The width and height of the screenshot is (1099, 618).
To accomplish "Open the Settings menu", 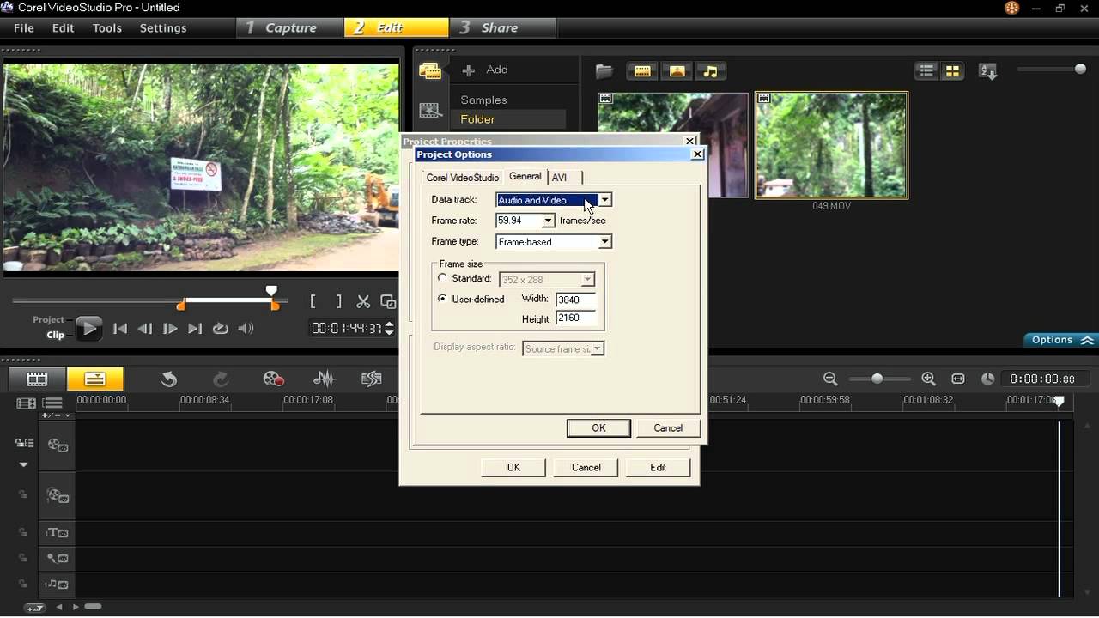I will (163, 27).
